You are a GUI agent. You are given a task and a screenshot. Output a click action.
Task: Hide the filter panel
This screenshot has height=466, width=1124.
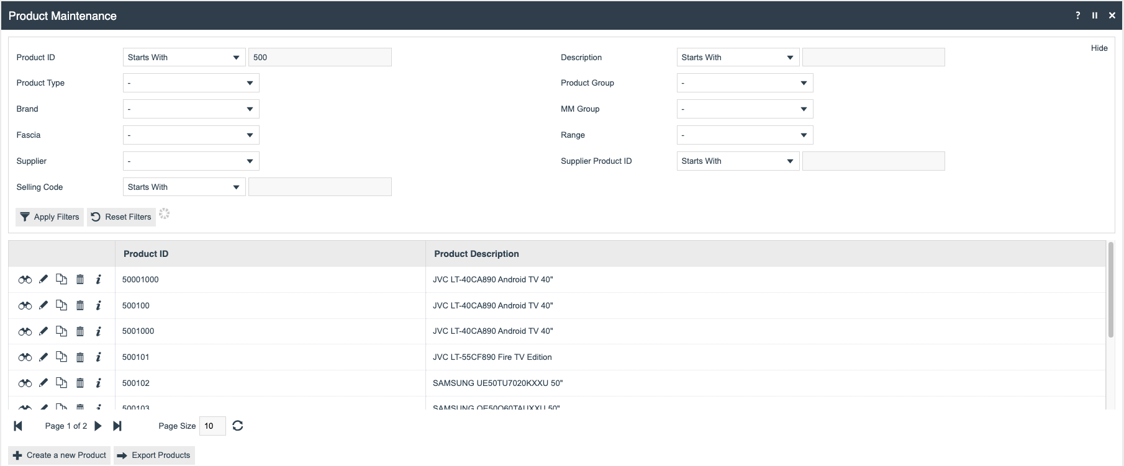pos(1099,48)
